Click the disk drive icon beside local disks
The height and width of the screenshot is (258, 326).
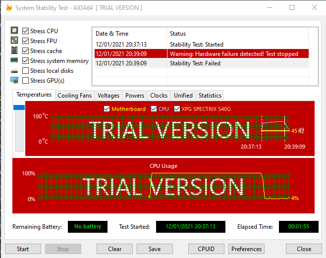[x=14, y=71]
